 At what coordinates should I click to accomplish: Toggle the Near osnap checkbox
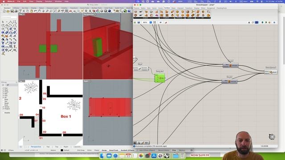3,90
